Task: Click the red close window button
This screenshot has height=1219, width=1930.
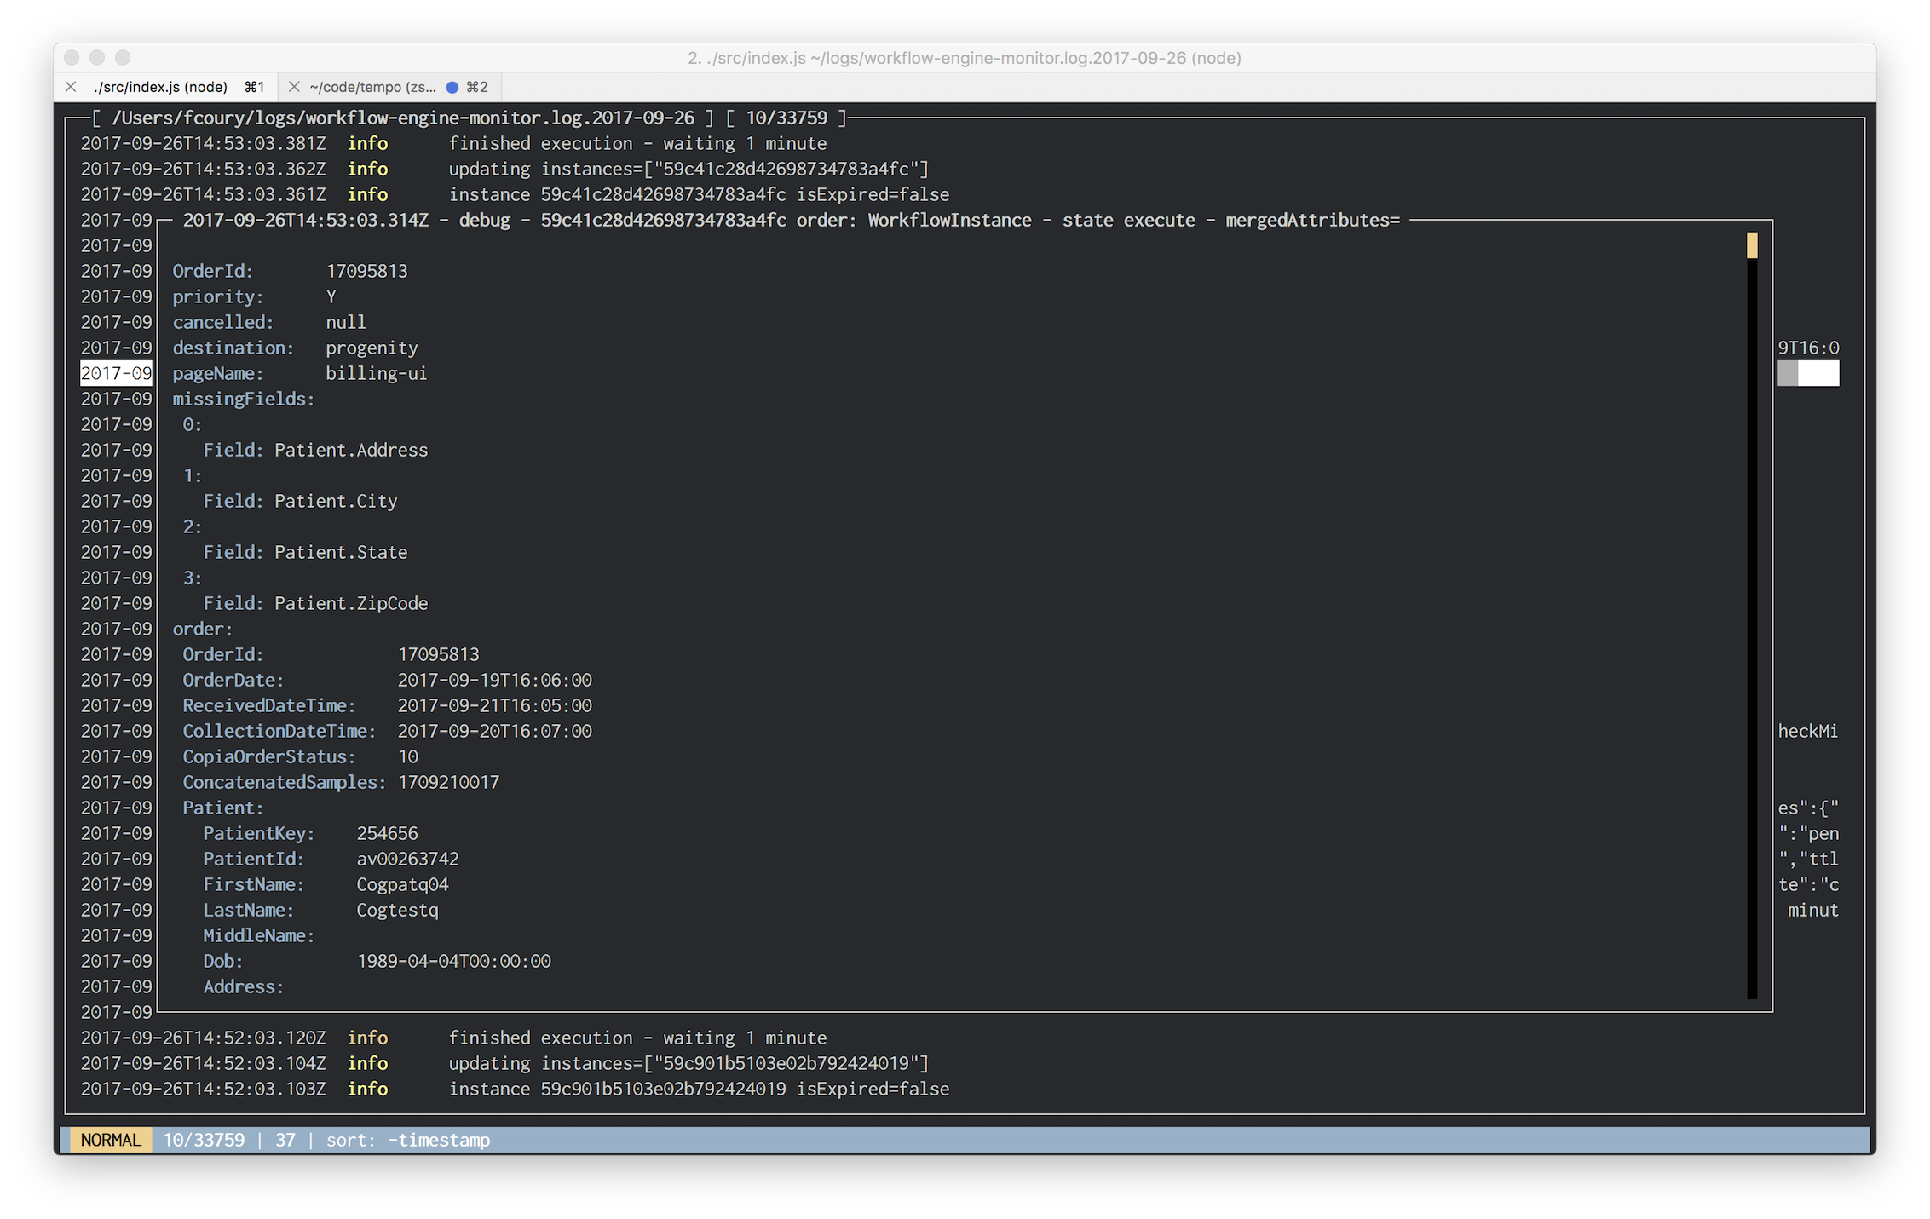Action: click(x=72, y=57)
